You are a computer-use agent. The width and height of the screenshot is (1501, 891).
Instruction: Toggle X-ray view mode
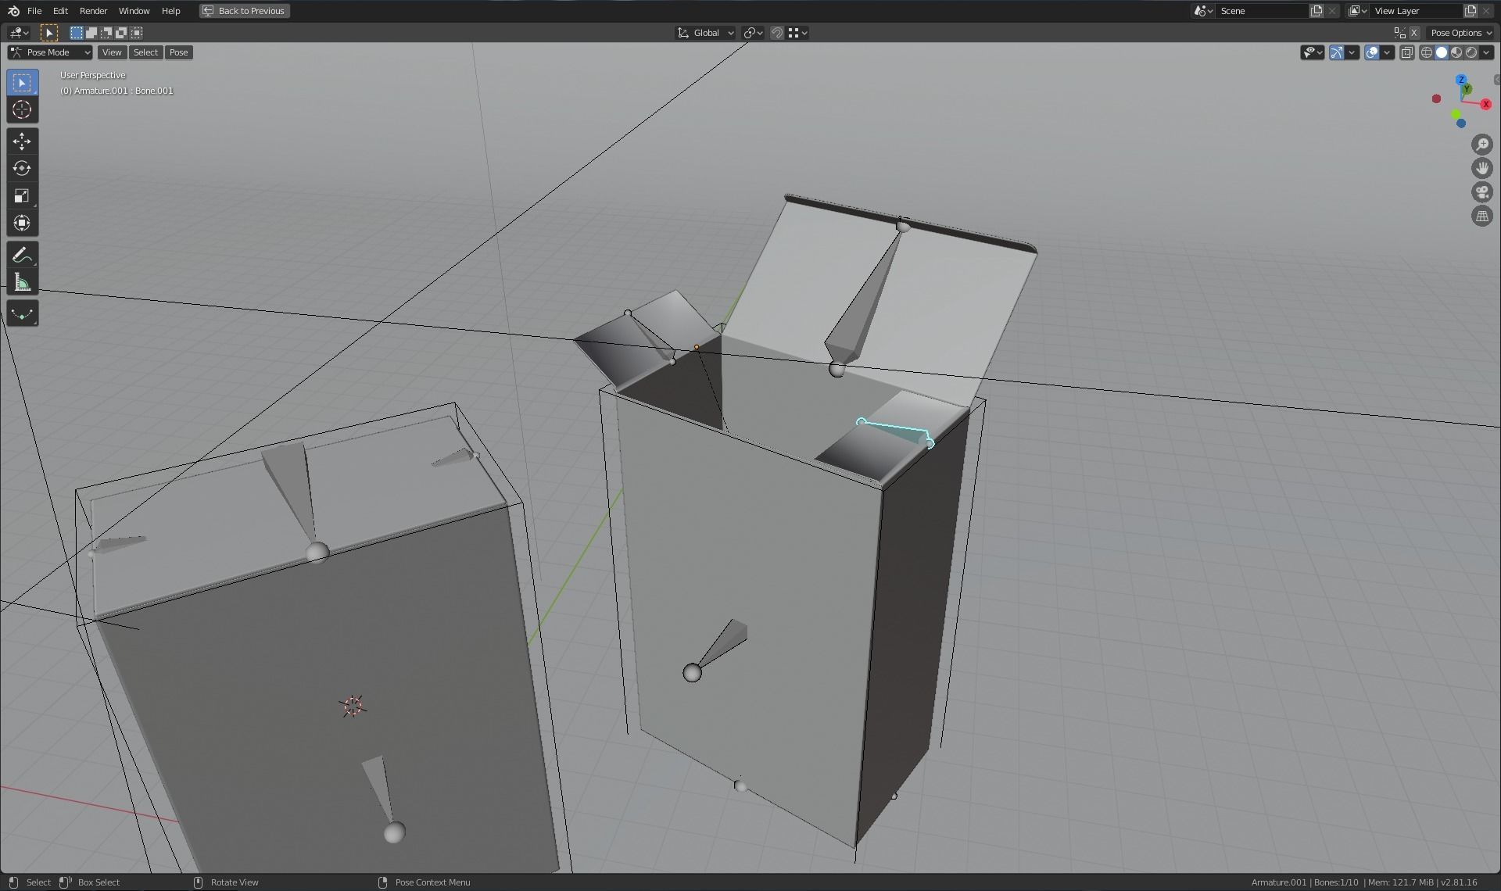pos(1407,52)
